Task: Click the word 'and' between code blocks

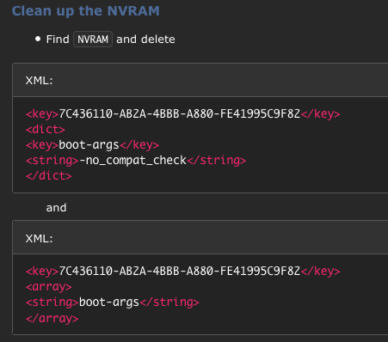Action: point(56,208)
